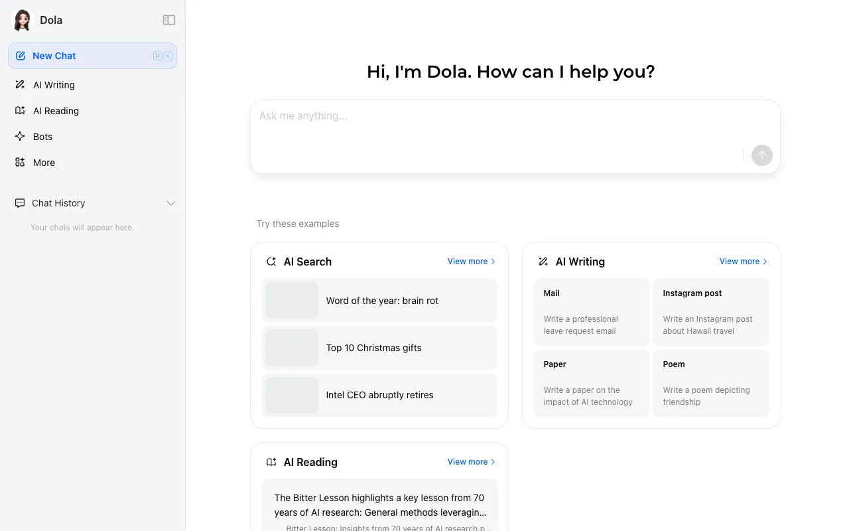Open View more for AI Search
849x531 pixels.
471,262
